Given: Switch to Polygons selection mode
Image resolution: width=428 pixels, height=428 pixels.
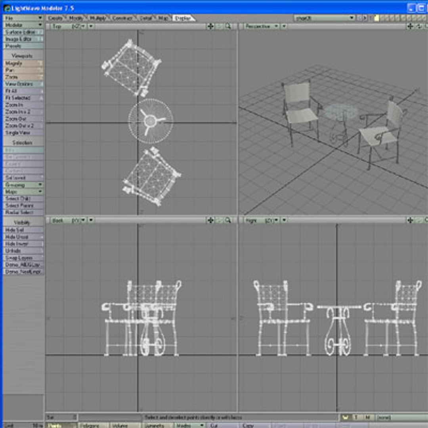Looking at the screenshot, I should [x=94, y=425].
